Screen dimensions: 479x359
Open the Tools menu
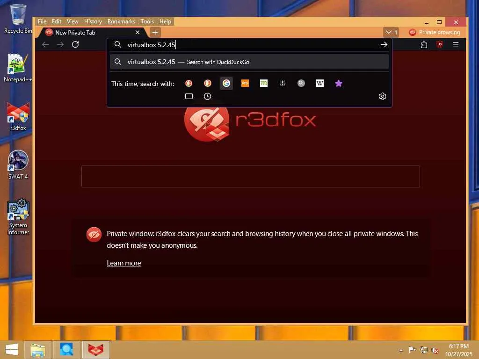point(147,22)
